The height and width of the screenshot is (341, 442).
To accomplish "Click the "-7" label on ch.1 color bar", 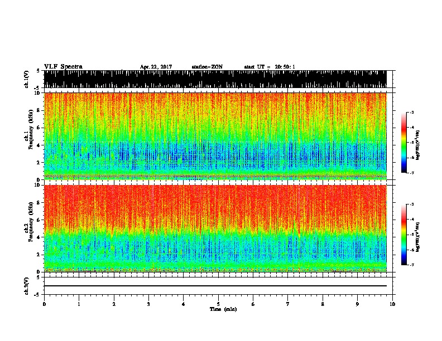I will coord(412,173).
